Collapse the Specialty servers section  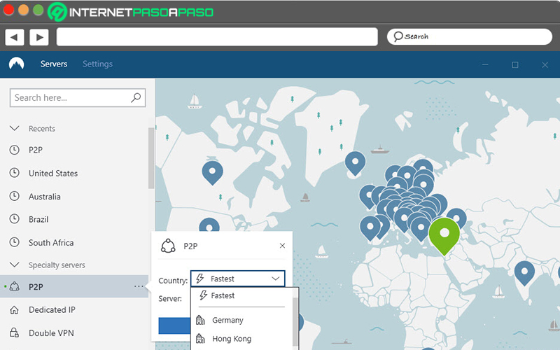[14, 265]
